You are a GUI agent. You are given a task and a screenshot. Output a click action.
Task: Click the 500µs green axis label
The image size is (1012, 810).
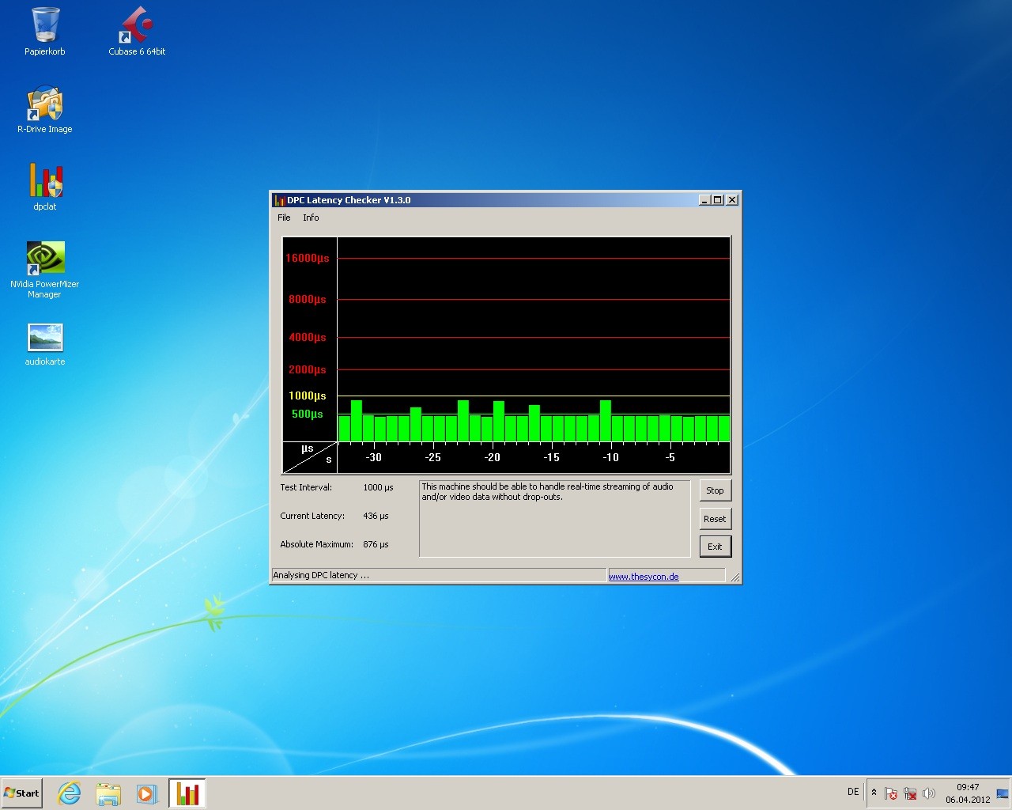point(308,414)
